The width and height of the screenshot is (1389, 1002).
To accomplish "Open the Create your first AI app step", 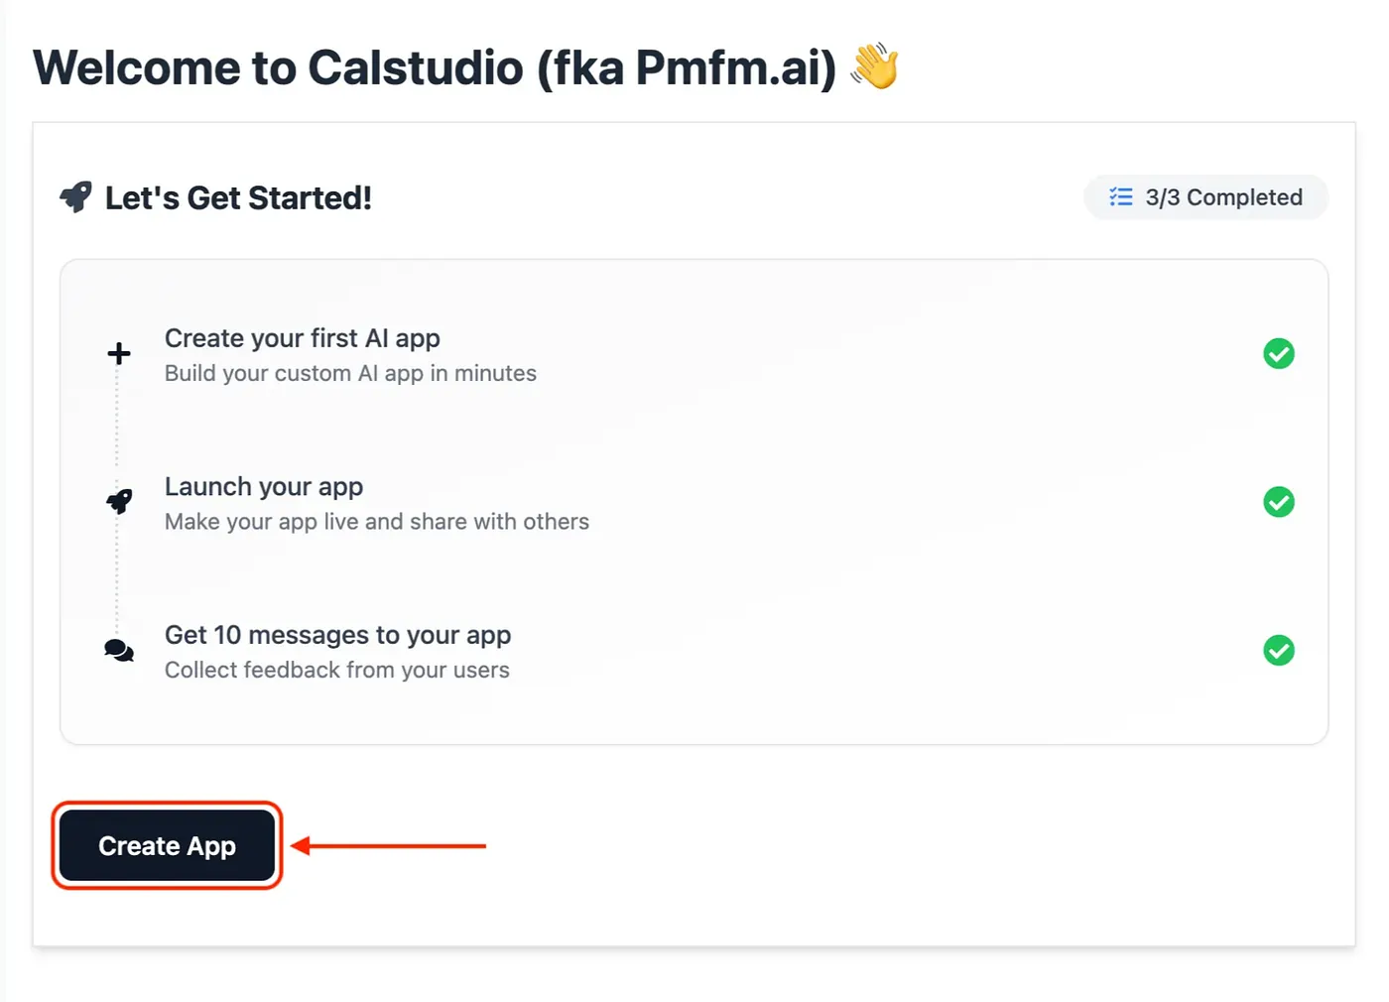I will click(303, 338).
